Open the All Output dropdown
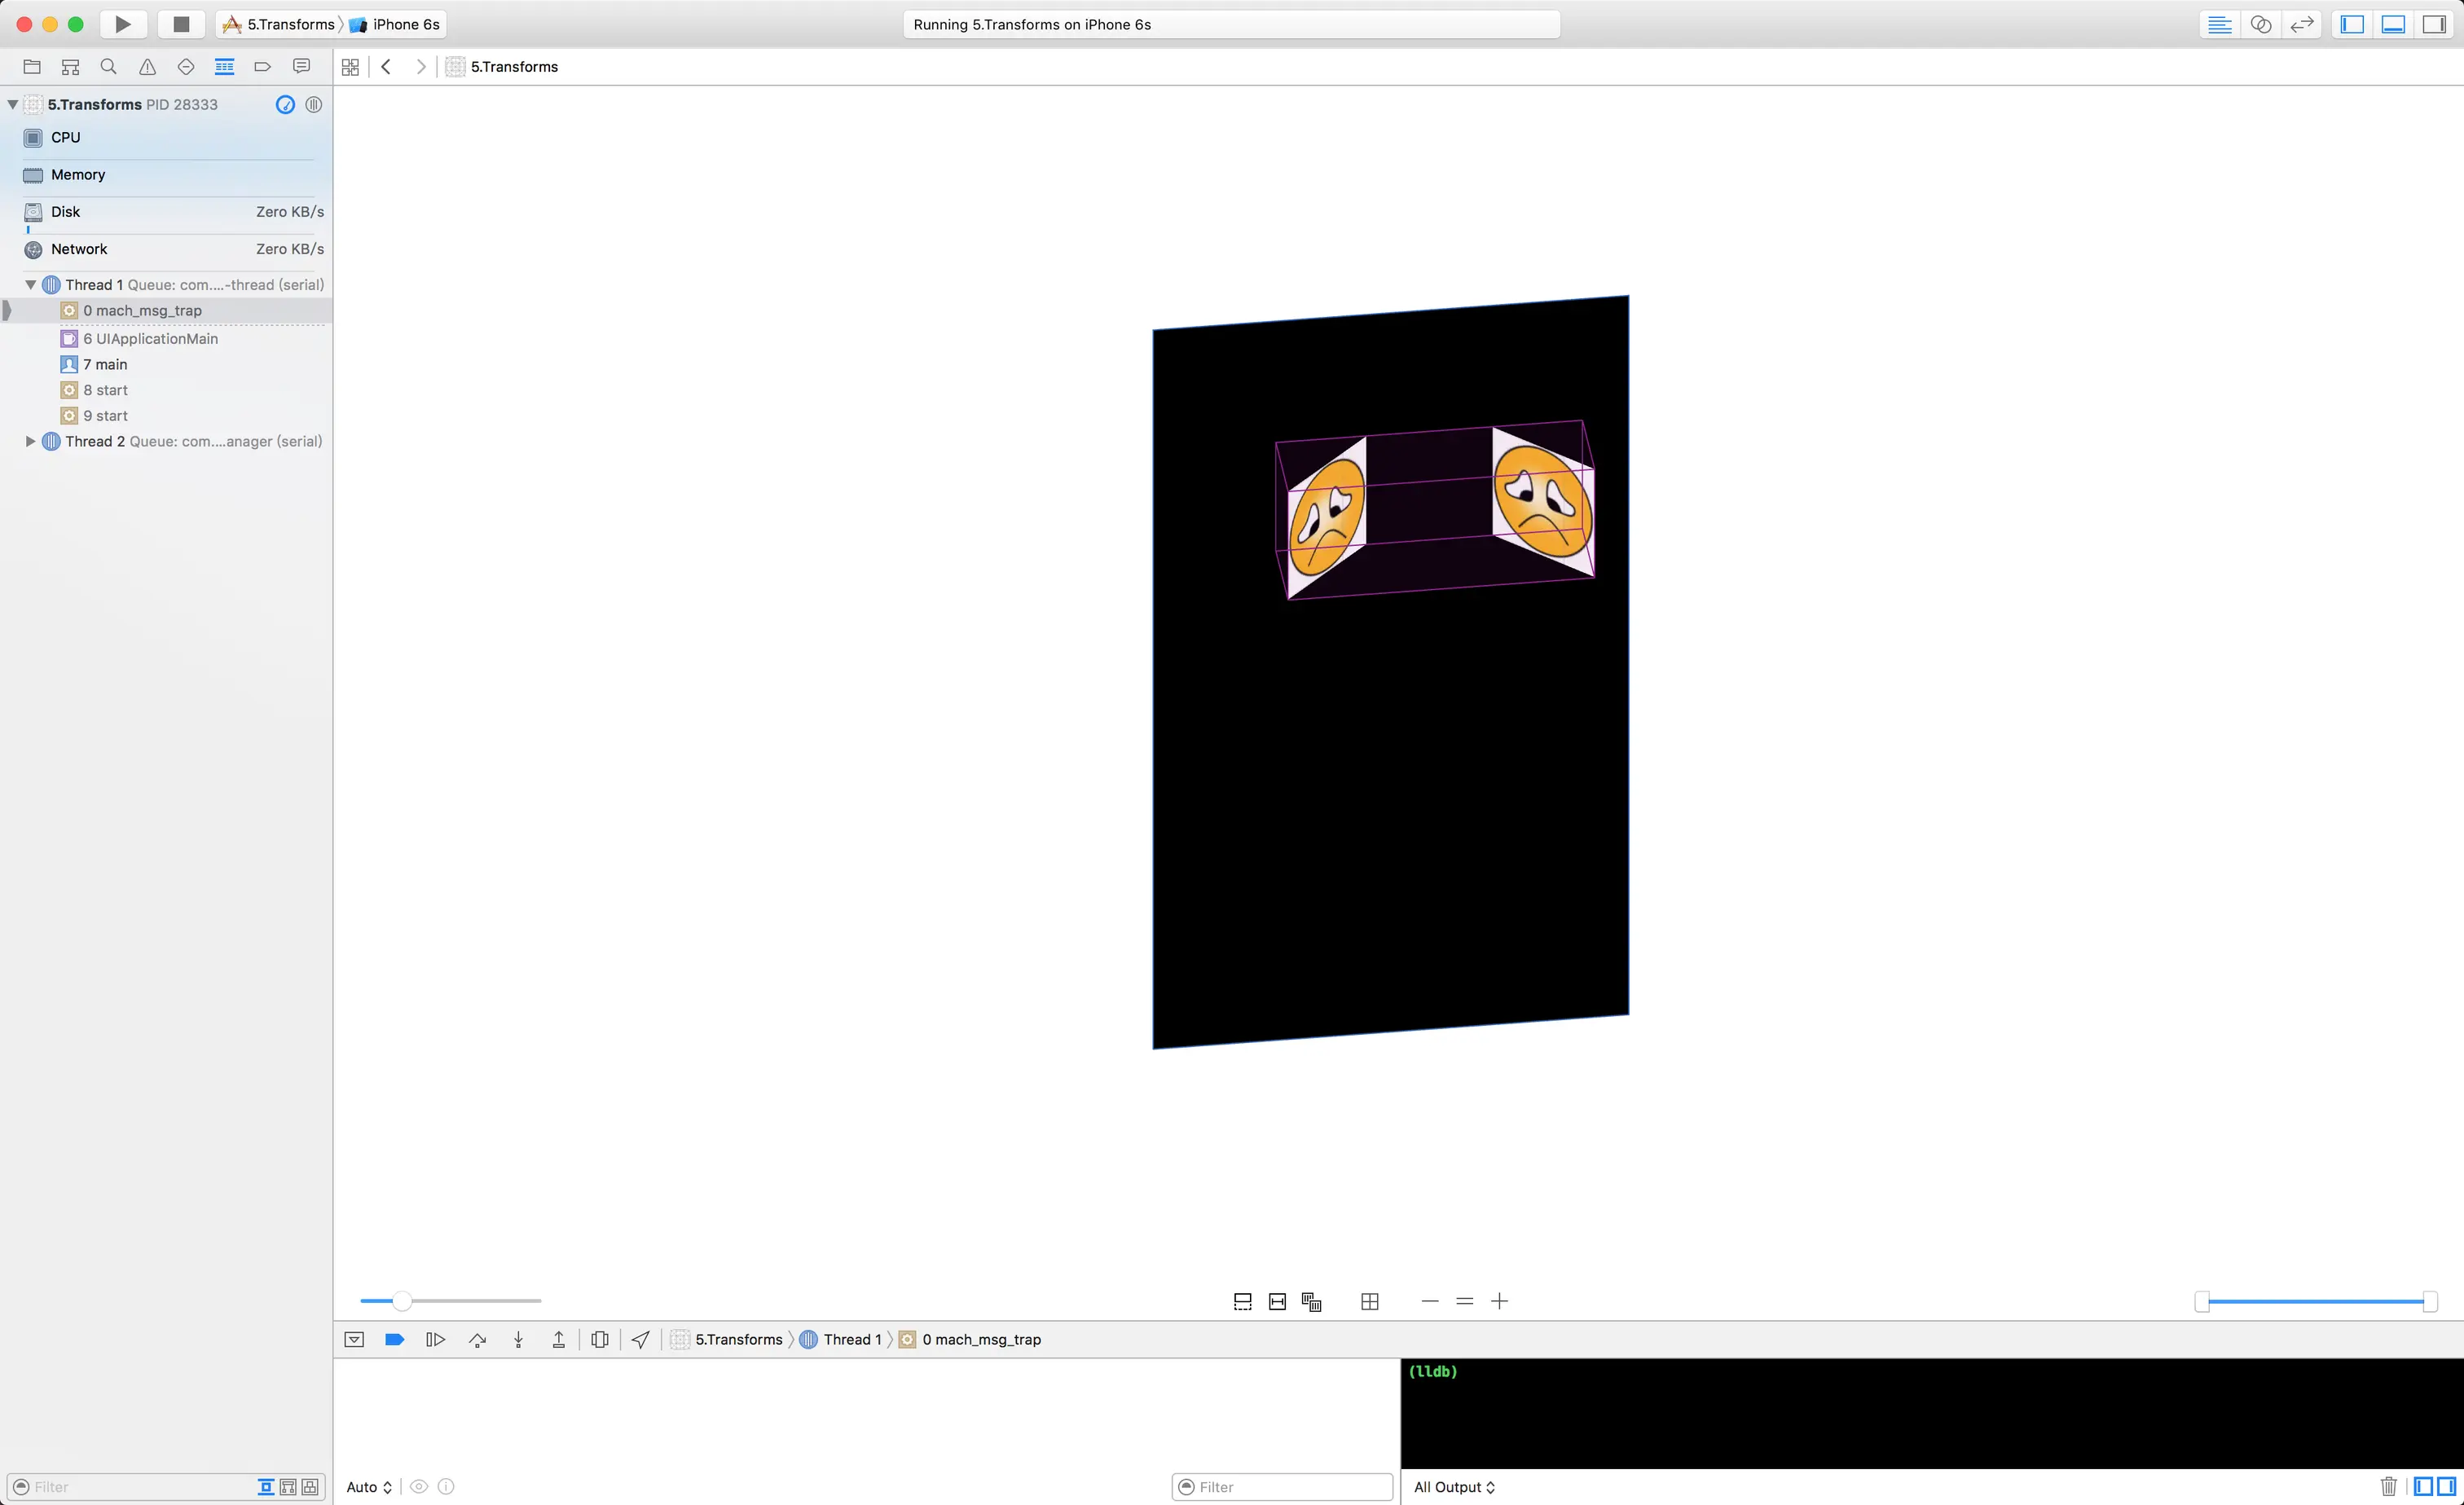The image size is (2464, 1505). click(x=1454, y=1487)
